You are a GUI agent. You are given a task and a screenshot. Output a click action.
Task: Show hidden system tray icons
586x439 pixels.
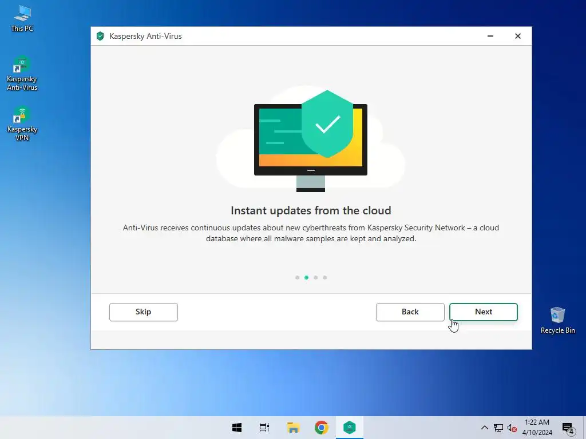[484, 428]
